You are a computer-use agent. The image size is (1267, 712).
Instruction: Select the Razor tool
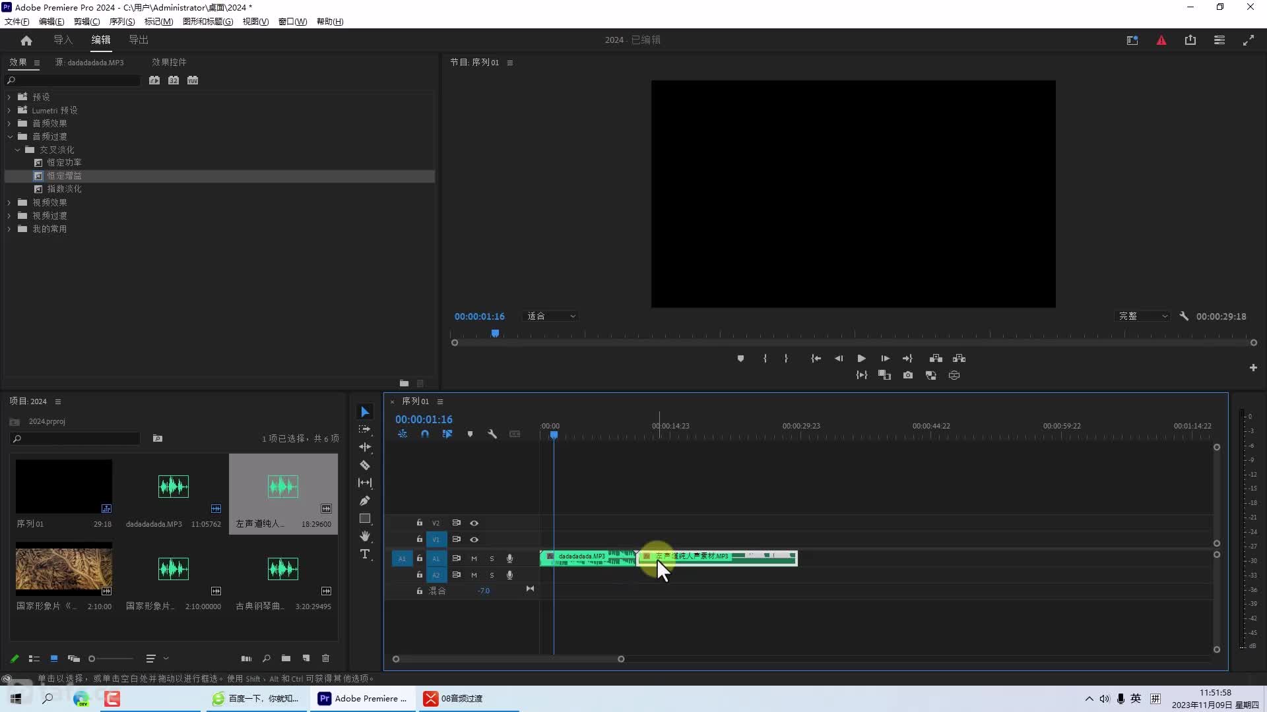coord(365,465)
